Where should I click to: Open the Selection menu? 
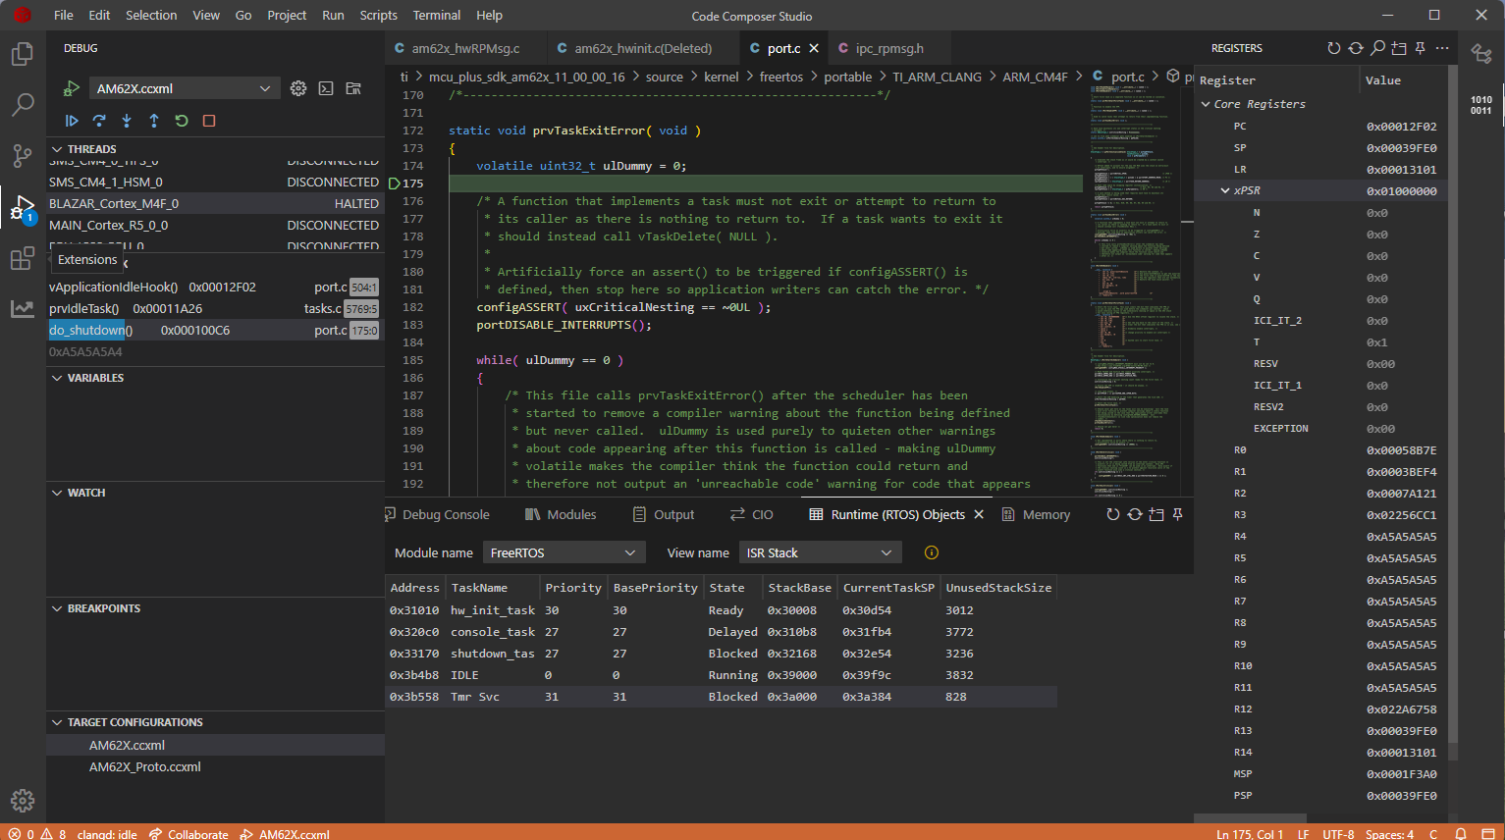tap(151, 15)
